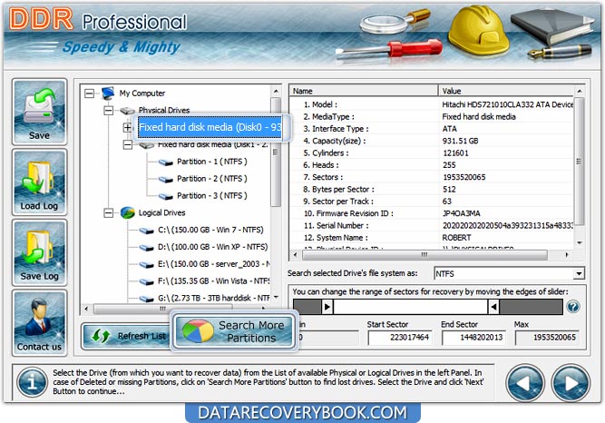Image resolution: width=605 pixels, height=423 pixels.
Task: Click the Capacity(size) 931.51 GB row
Action: (x=432, y=141)
